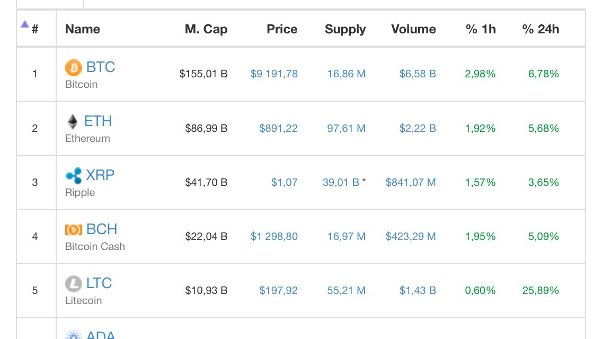
Task: Click the blue Ripple logo icon
Action: pos(74,176)
